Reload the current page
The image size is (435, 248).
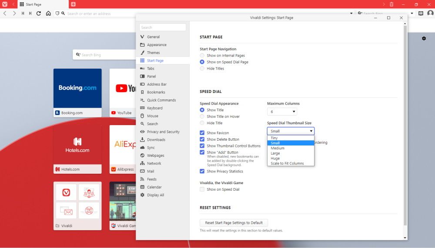click(39, 13)
